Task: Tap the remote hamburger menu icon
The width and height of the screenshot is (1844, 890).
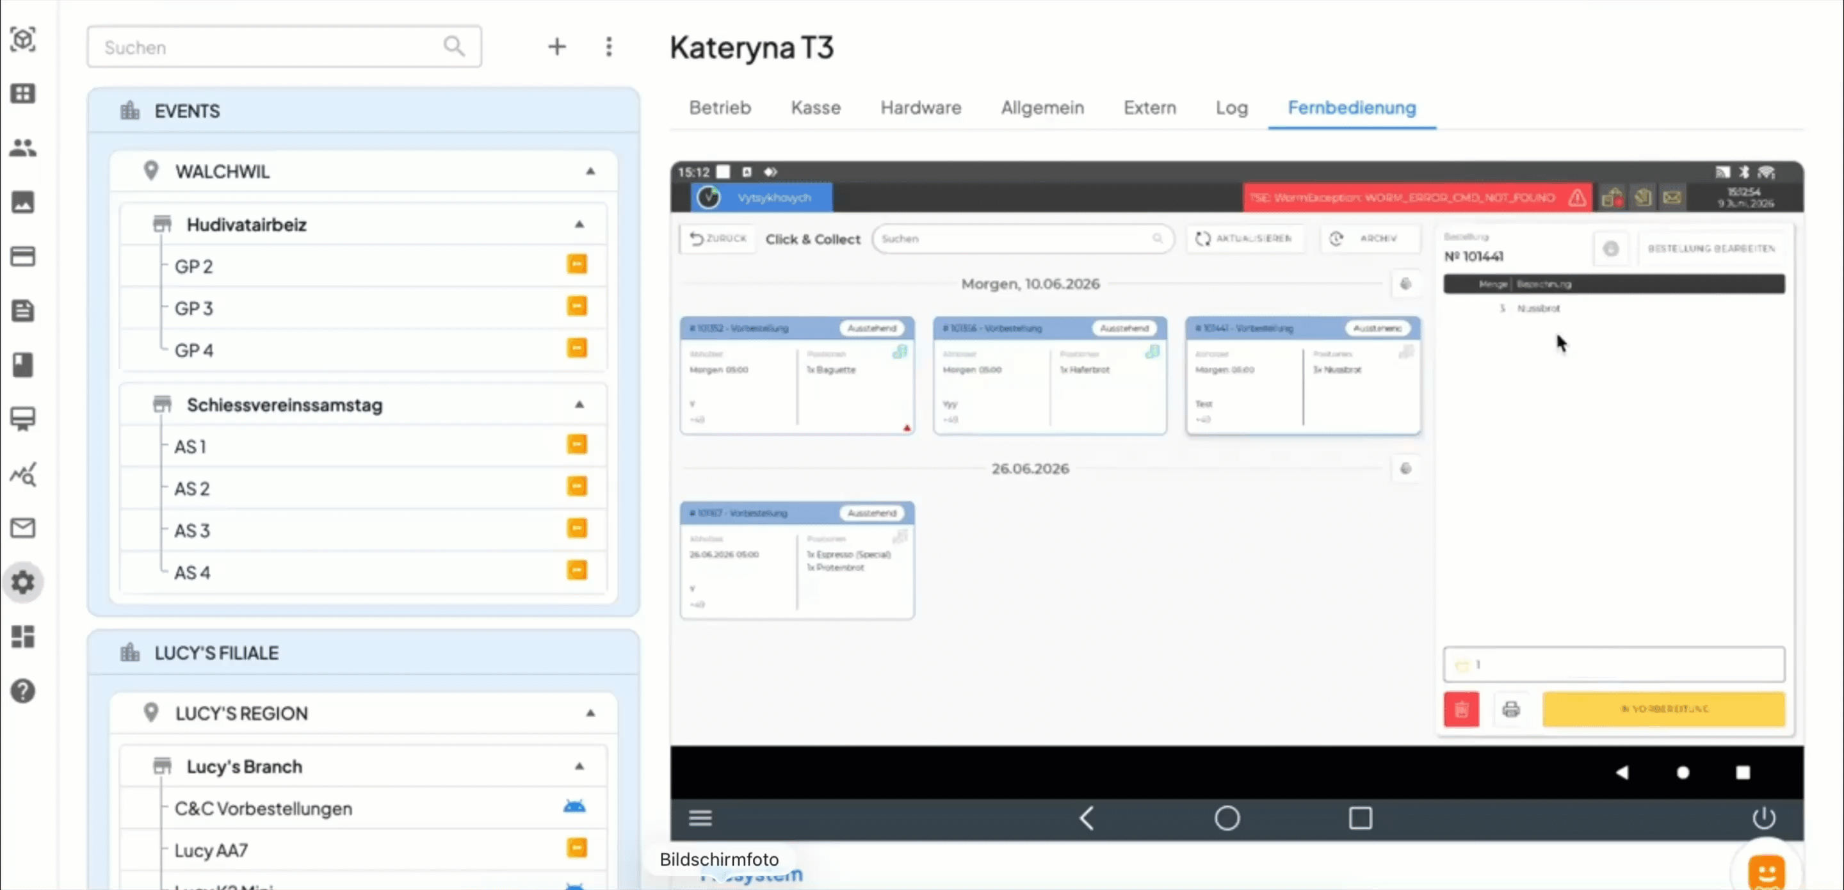Action: pos(700,818)
